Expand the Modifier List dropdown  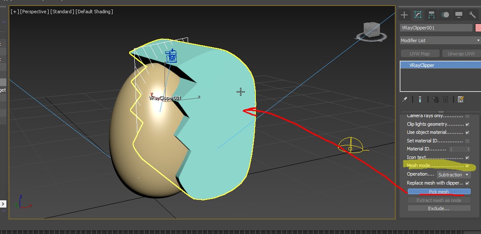tap(440, 40)
